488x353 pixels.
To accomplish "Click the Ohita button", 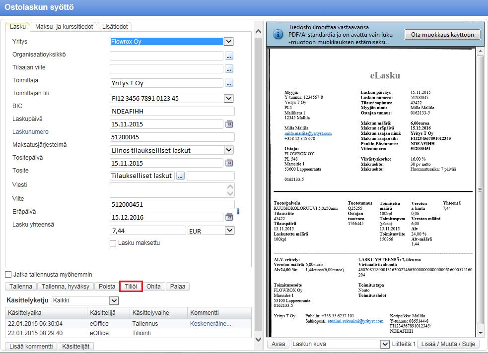I will pos(153,287).
